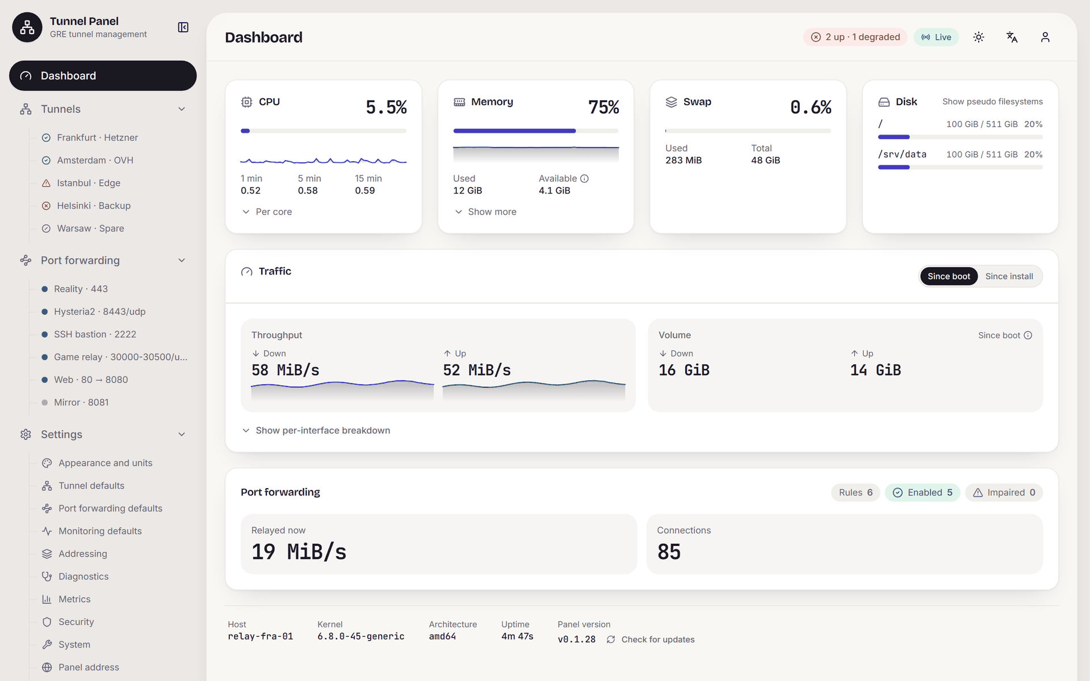Open the language translation icon
The image size is (1090, 681).
1012,37
